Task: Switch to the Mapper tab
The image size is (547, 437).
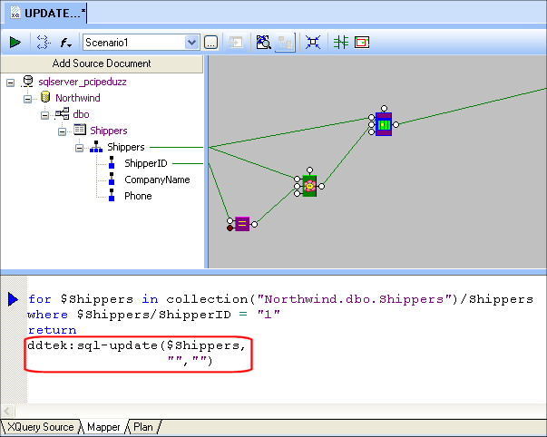Action: (103, 427)
